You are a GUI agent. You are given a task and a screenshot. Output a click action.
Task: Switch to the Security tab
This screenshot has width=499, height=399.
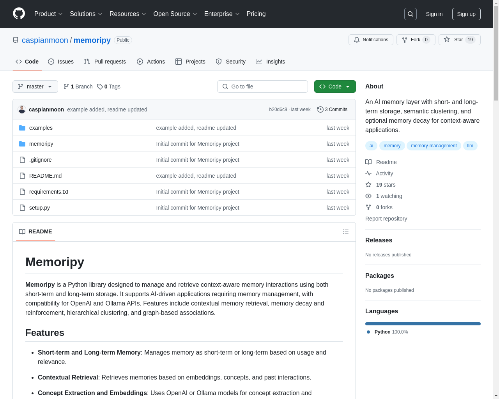point(231,62)
